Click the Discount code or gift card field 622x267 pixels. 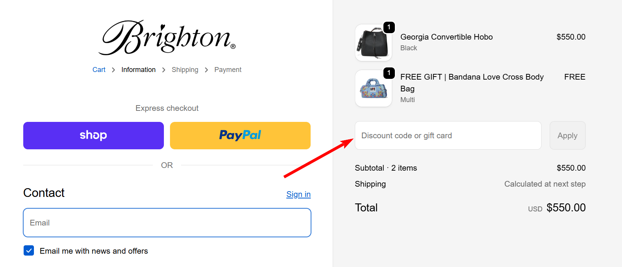[448, 135]
